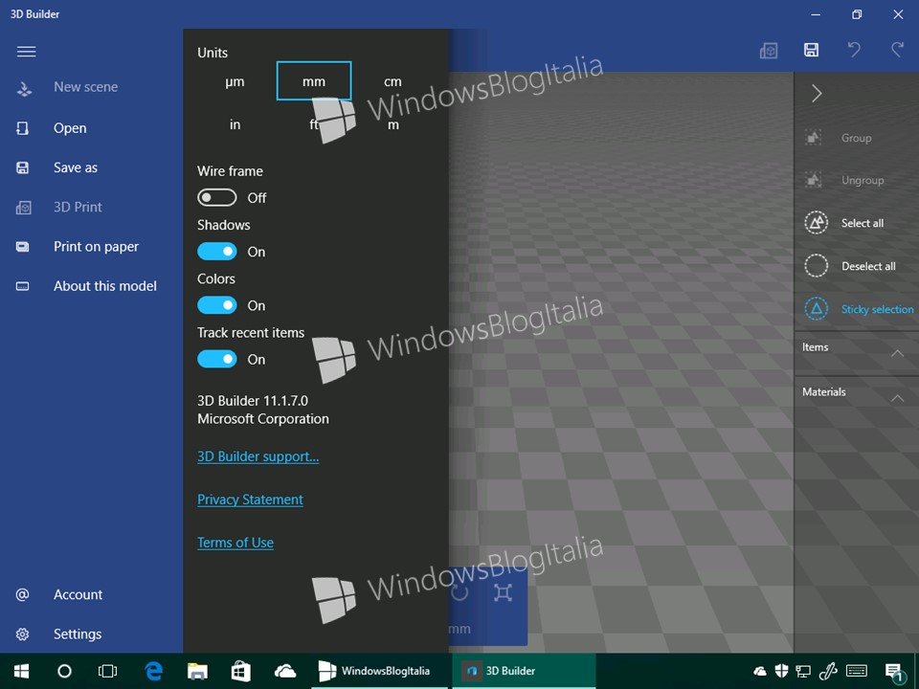Open Microsoft Edge from taskbar

coord(153,671)
